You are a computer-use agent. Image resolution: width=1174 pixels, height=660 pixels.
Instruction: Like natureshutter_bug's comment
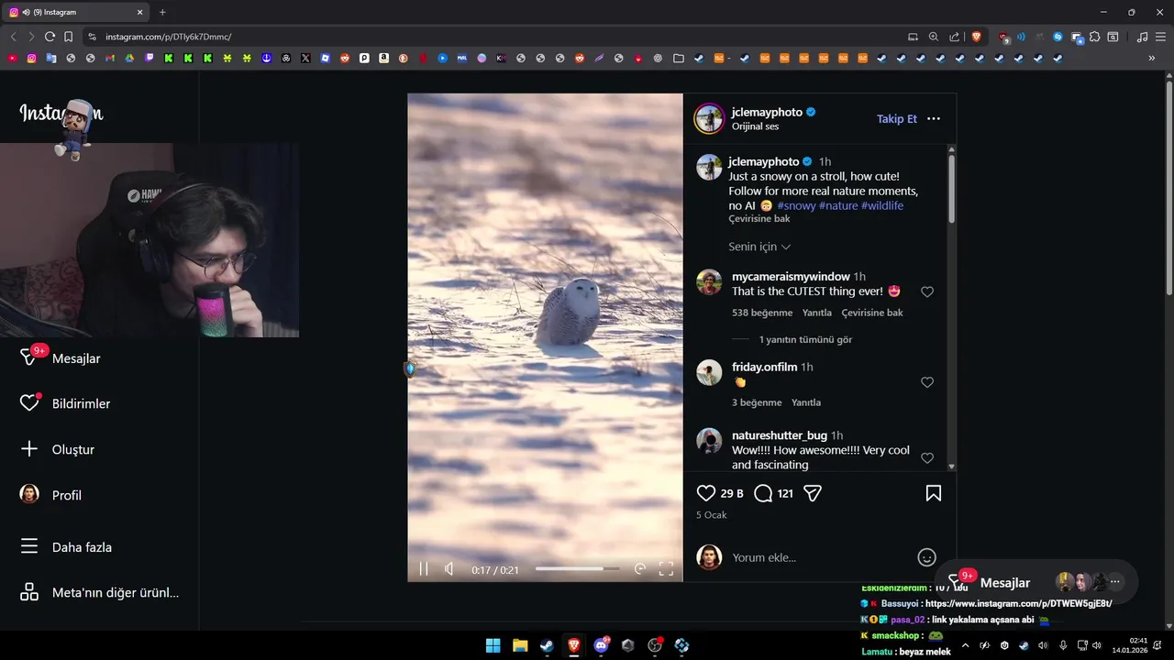coord(927,457)
